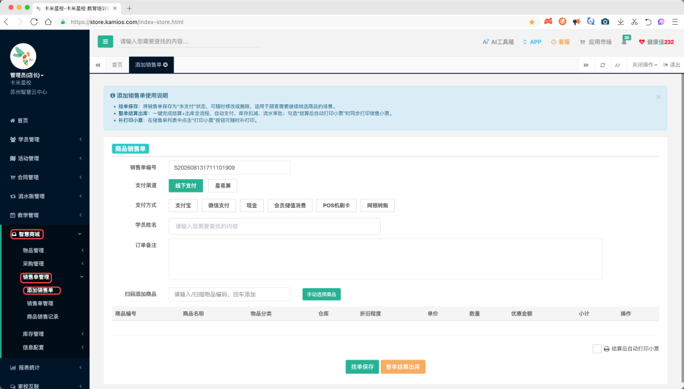684x389 pixels.
Task: Toggle the green hamburger sidebar menu button
Action: click(x=105, y=41)
